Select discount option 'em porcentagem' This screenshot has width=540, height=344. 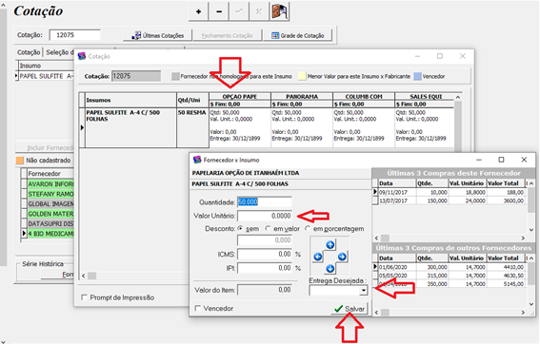point(308,228)
